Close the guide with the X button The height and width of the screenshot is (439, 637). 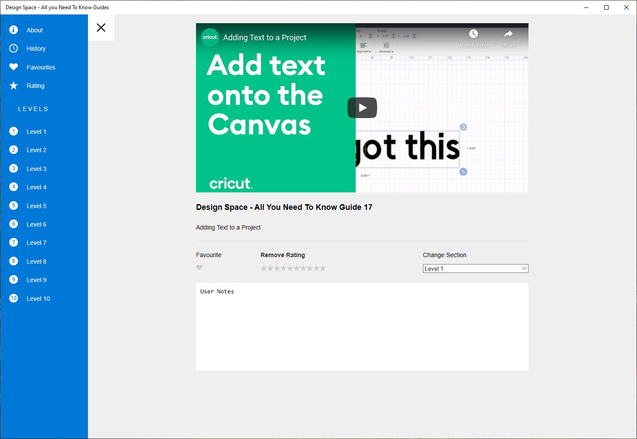pyautogui.click(x=101, y=28)
